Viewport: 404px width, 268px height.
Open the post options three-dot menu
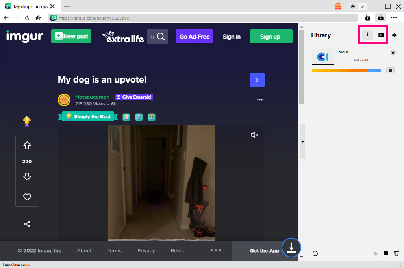click(x=259, y=100)
